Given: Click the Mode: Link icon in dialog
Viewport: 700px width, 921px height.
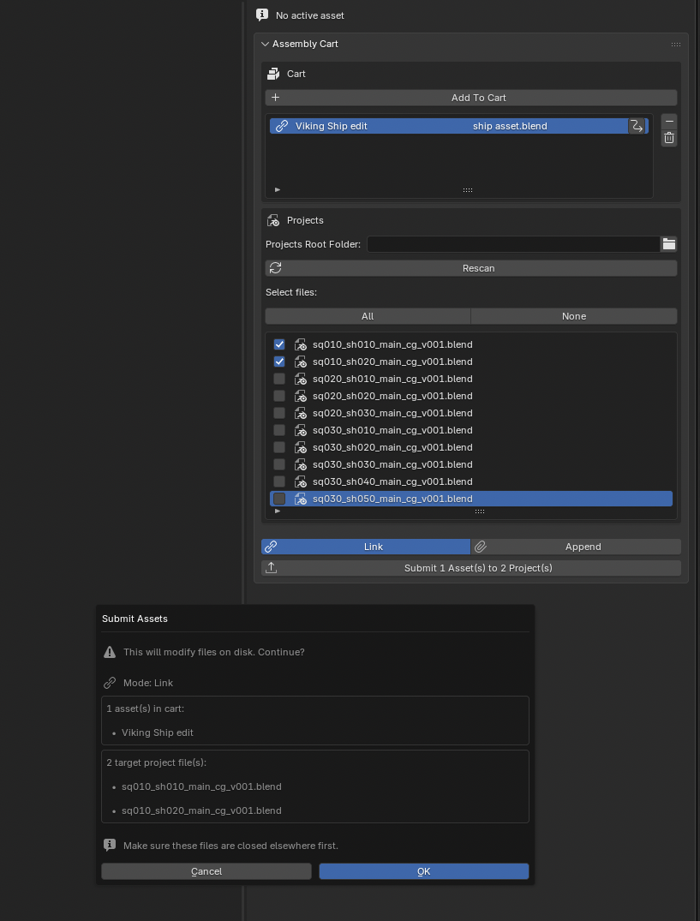Looking at the screenshot, I should point(109,683).
